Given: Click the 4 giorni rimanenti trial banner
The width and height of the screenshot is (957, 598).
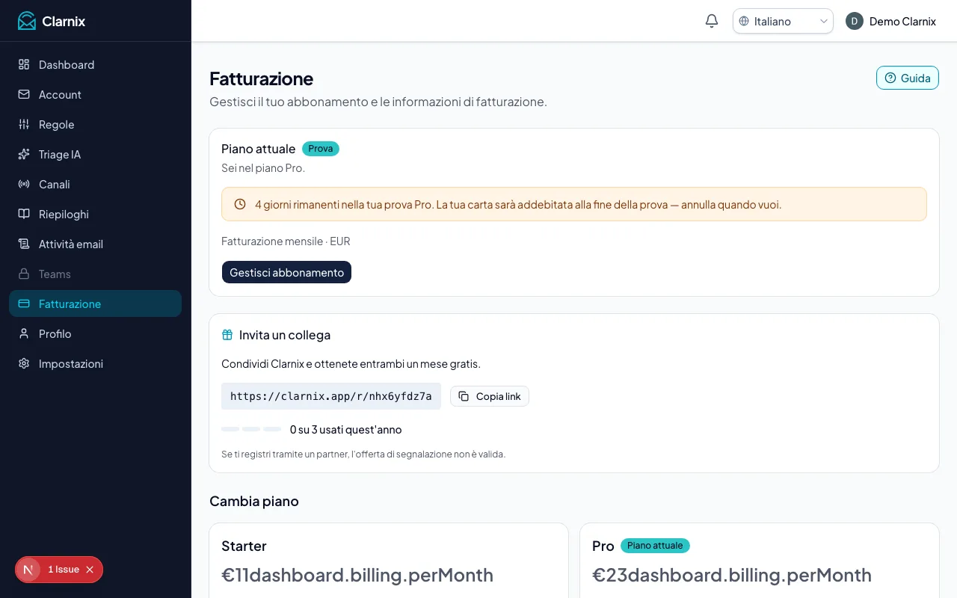Looking at the screenshot, I should (x=574, y=204).
